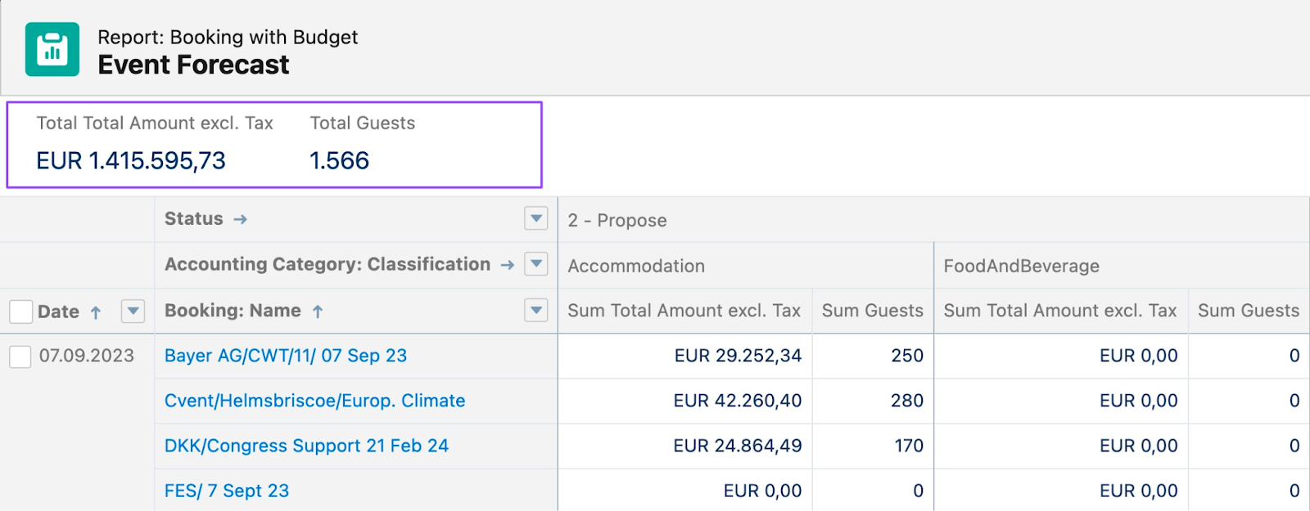
Task: Open Accounting Category Classification dropdown
Action: coord(535,264)
